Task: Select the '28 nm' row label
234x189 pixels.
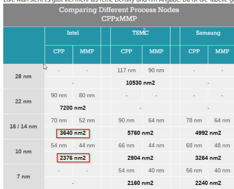Action: (x=23, y=76)
